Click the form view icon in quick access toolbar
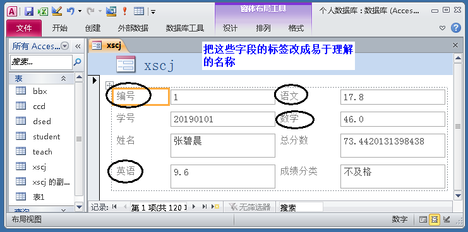Screen dimensions: 468x232 click(111, 11)
